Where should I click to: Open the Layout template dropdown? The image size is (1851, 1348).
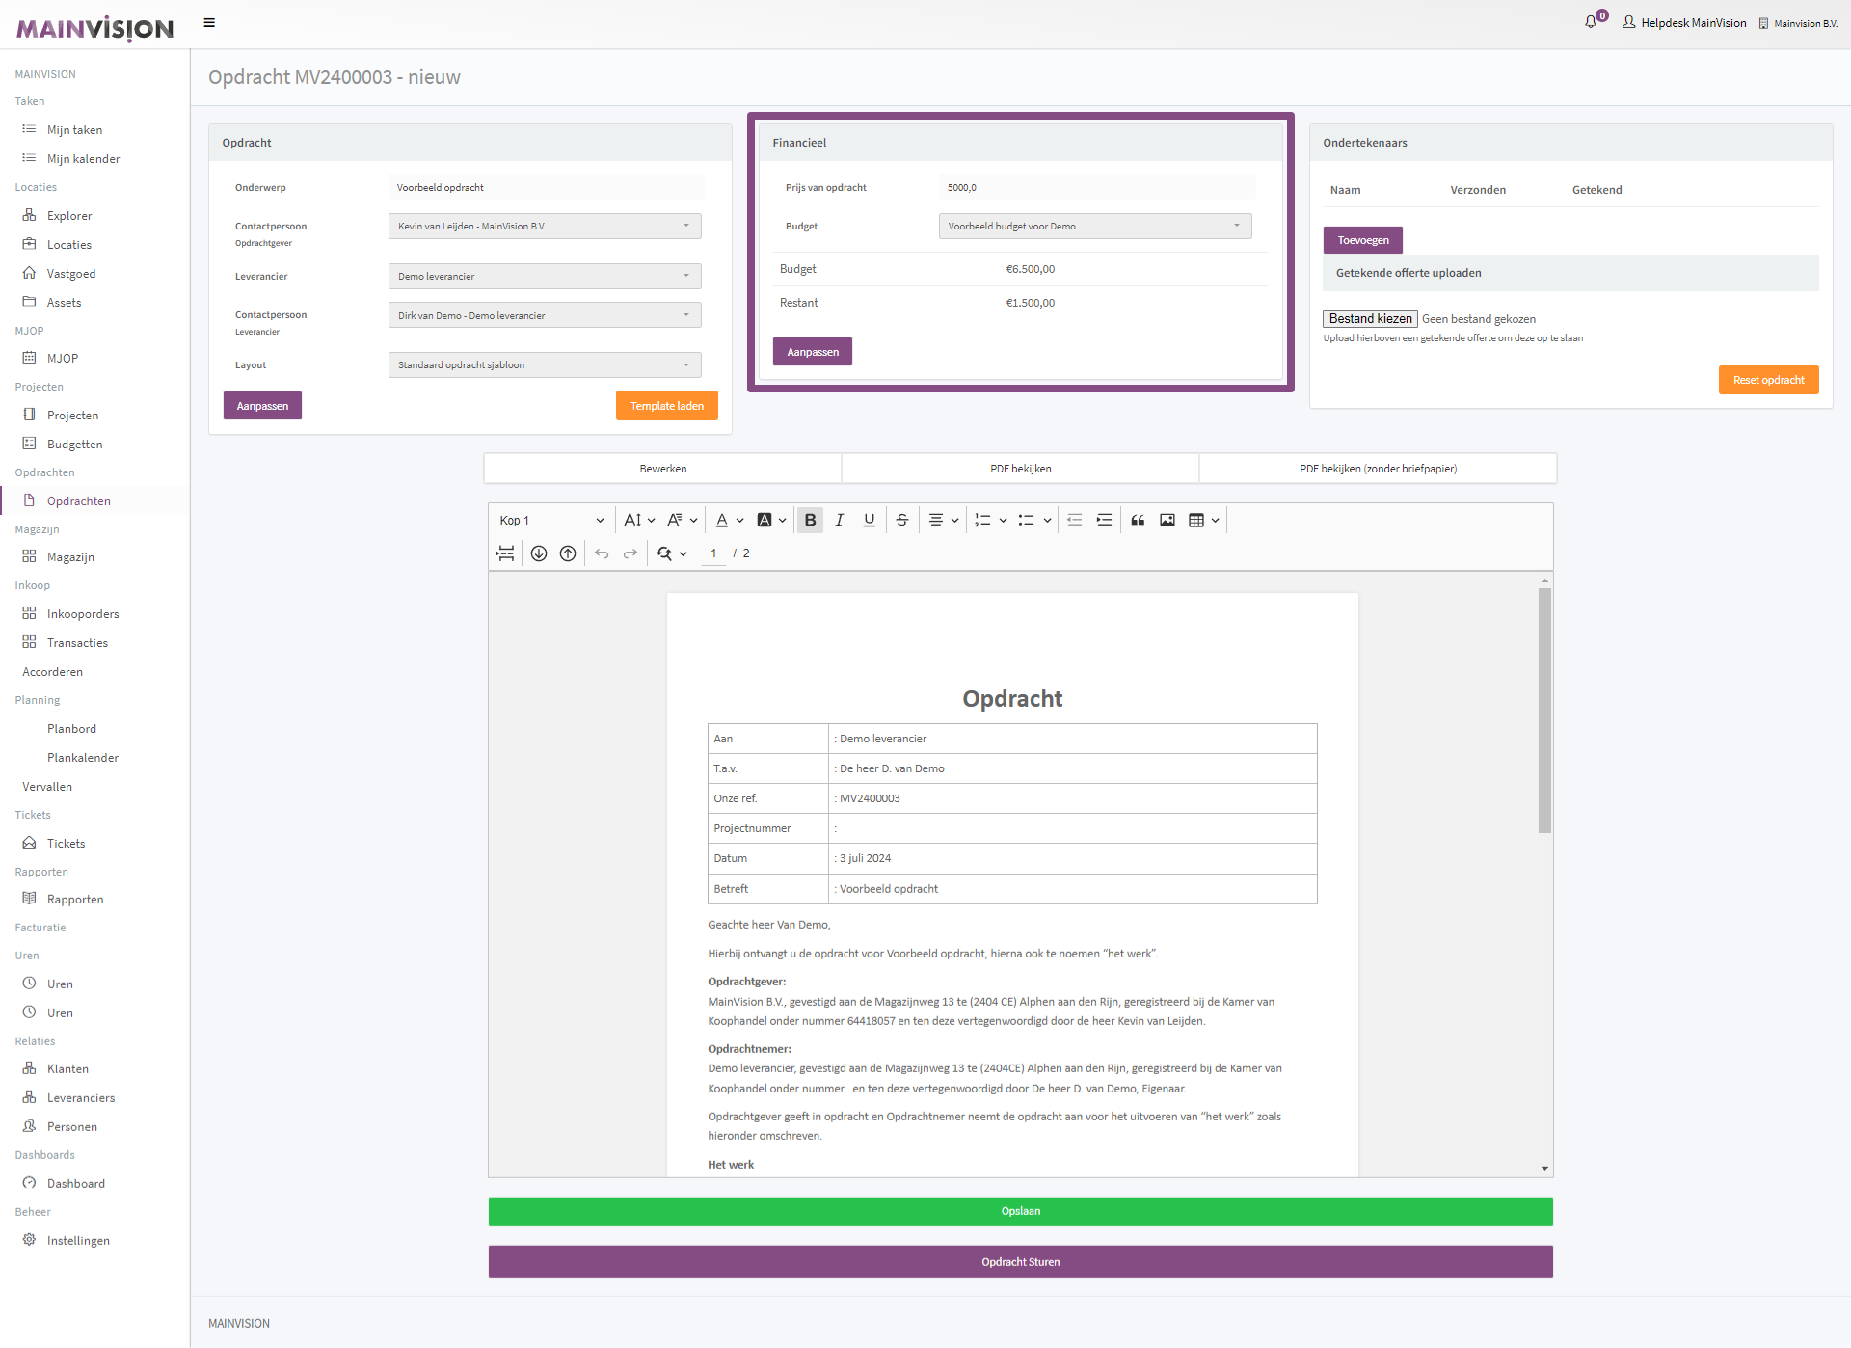[x=544, y=364]
